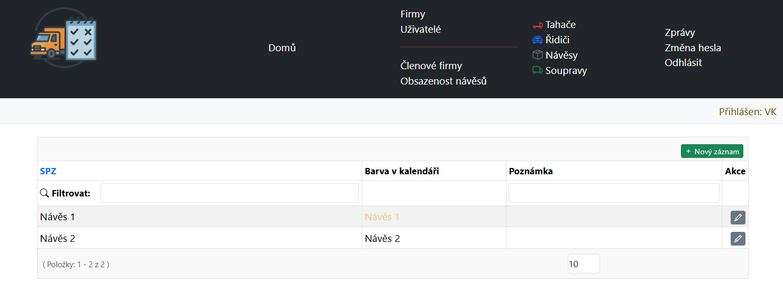Navigate to Členové firmy
The image size is (783, 291).
[x=431, y=66]
